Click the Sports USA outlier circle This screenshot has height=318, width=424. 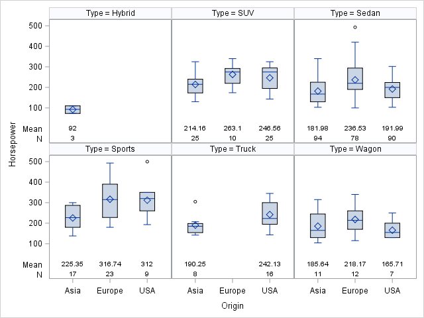tap(147, 162)
